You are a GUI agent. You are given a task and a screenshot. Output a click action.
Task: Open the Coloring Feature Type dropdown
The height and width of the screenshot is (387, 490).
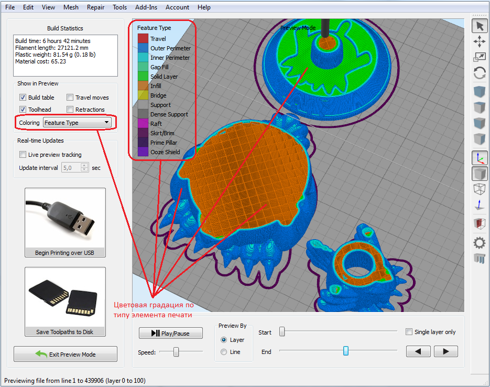point(77,122)
